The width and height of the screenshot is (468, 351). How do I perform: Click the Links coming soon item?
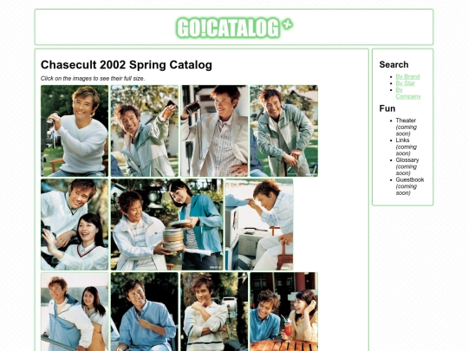pyautogui.click(x=406, y=146)
